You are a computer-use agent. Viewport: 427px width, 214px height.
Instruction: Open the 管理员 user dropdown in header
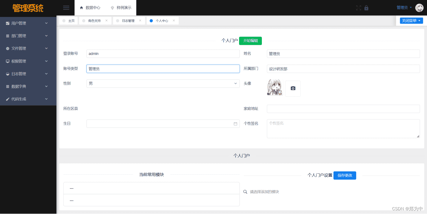404,8
